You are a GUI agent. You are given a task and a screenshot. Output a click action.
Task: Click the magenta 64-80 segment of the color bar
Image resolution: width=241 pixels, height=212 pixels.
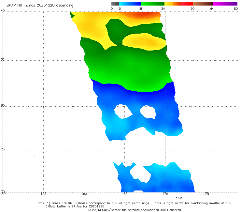point(225,4)
